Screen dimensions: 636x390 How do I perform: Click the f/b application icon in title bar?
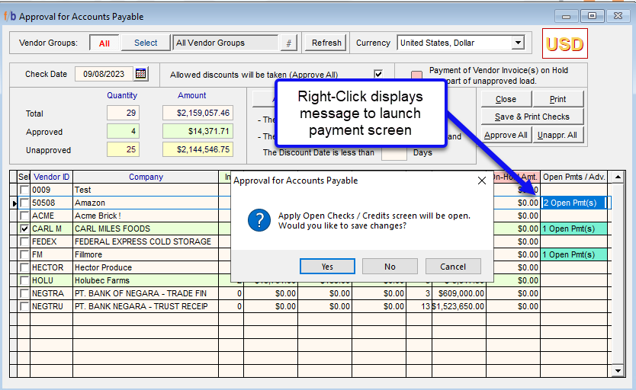[x=11, y=16]
